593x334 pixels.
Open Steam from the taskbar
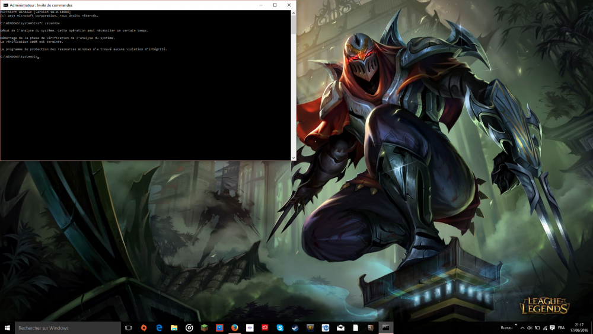tap(295, 327)
